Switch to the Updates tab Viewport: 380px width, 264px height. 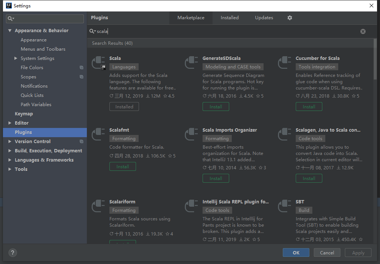click(x=264, y=18)
